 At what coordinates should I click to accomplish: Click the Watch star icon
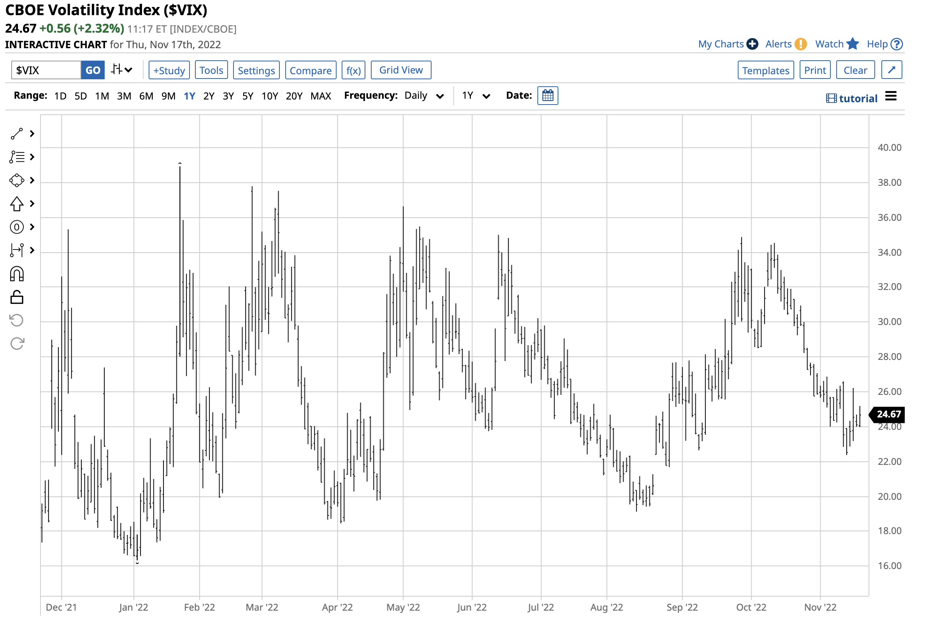point(852,44)
